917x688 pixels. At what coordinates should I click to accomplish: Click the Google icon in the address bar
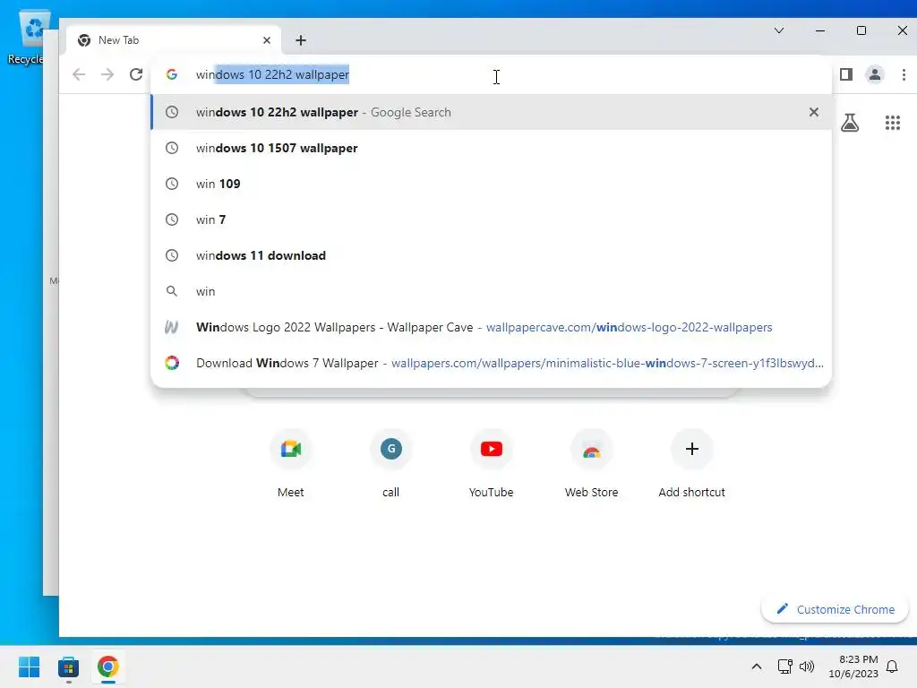(171, 74)
